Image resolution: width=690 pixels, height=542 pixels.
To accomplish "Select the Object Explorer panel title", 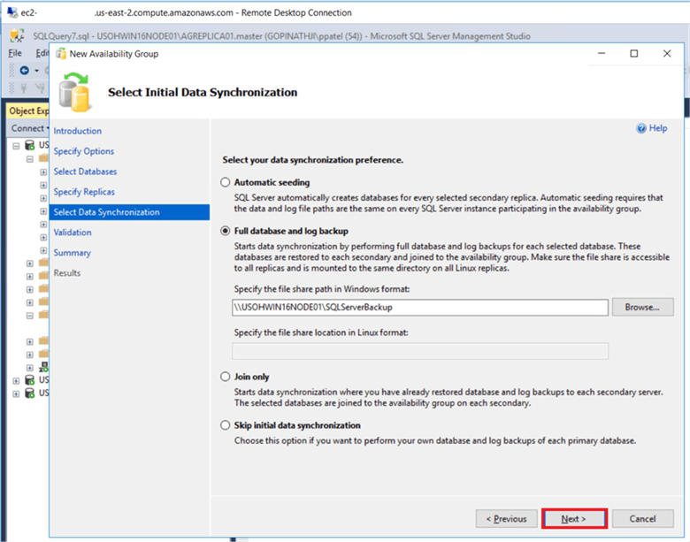I will click(x=28, y=111).
